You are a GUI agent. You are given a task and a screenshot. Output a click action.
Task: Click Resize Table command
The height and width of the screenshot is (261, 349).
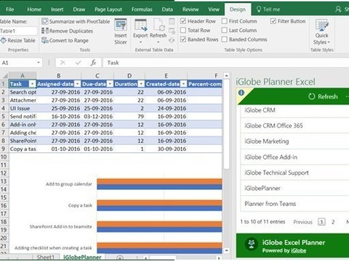click(18, 41)
